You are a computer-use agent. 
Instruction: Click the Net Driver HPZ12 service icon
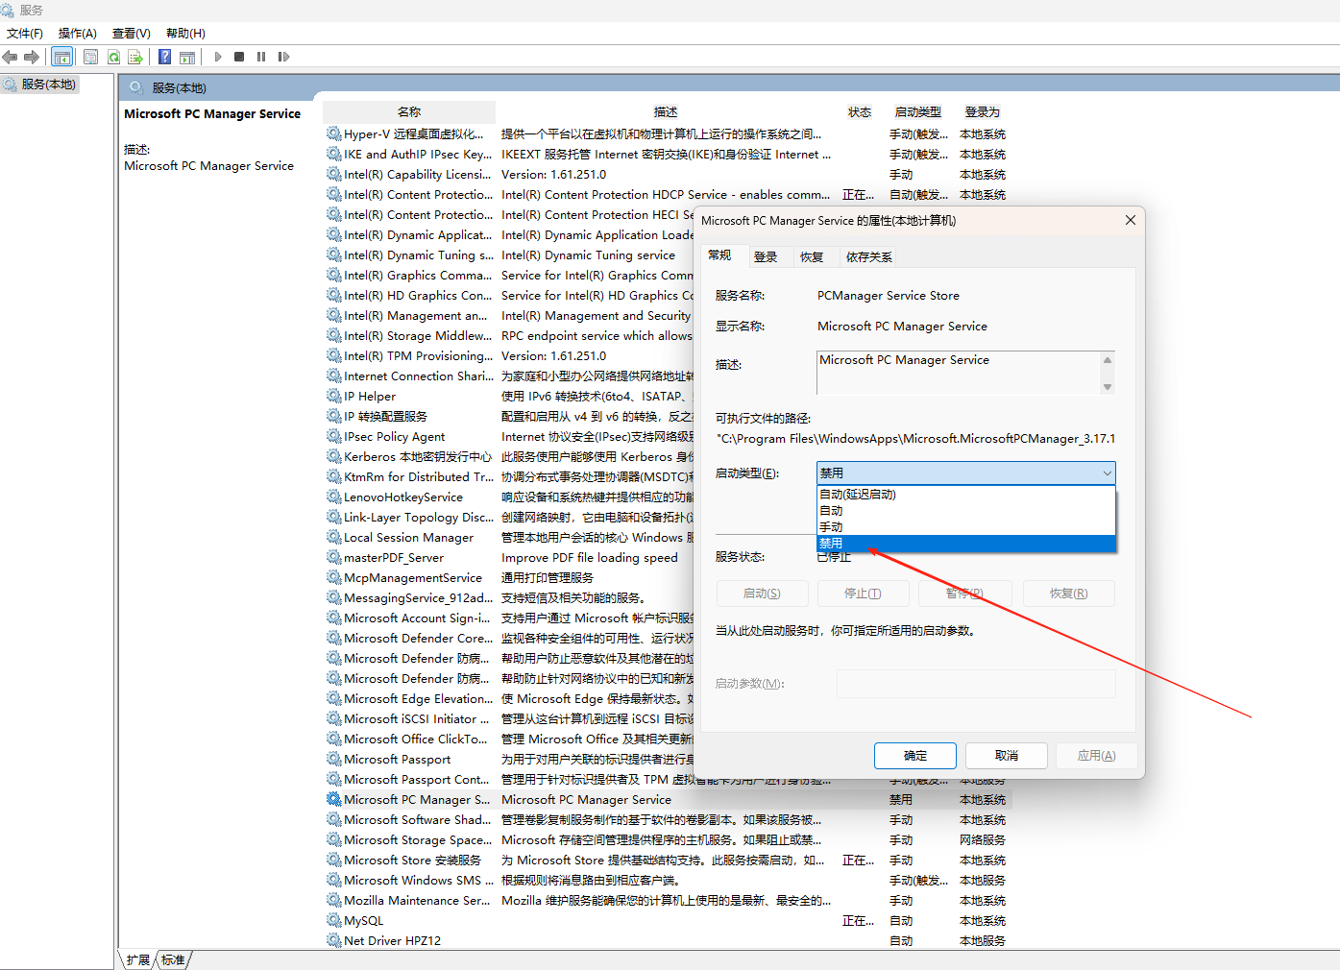(x=333, y=940)
